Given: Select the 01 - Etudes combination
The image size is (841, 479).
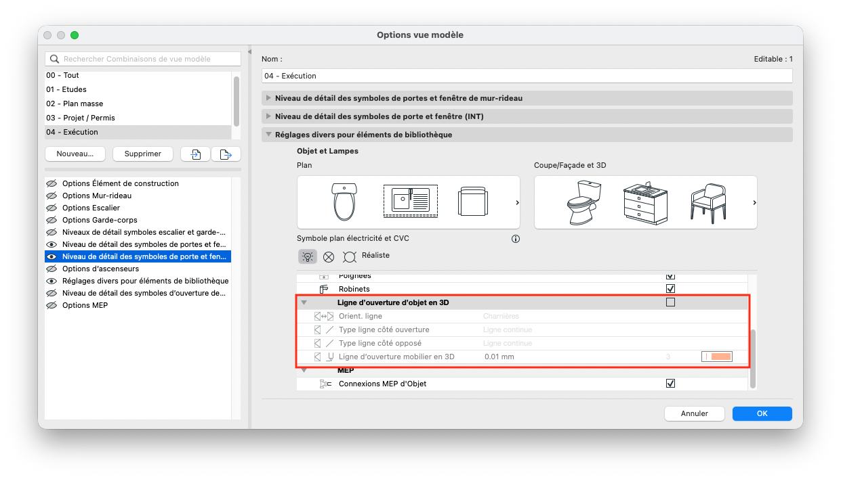Looking at the screenshot, I should (x=138, y=89).
